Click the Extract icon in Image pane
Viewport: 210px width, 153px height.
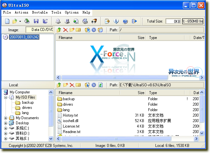point(87,30)
